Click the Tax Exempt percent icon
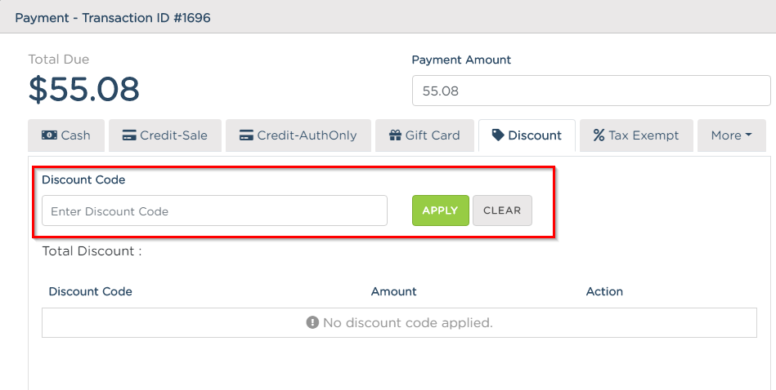 [x=599, y=135]
